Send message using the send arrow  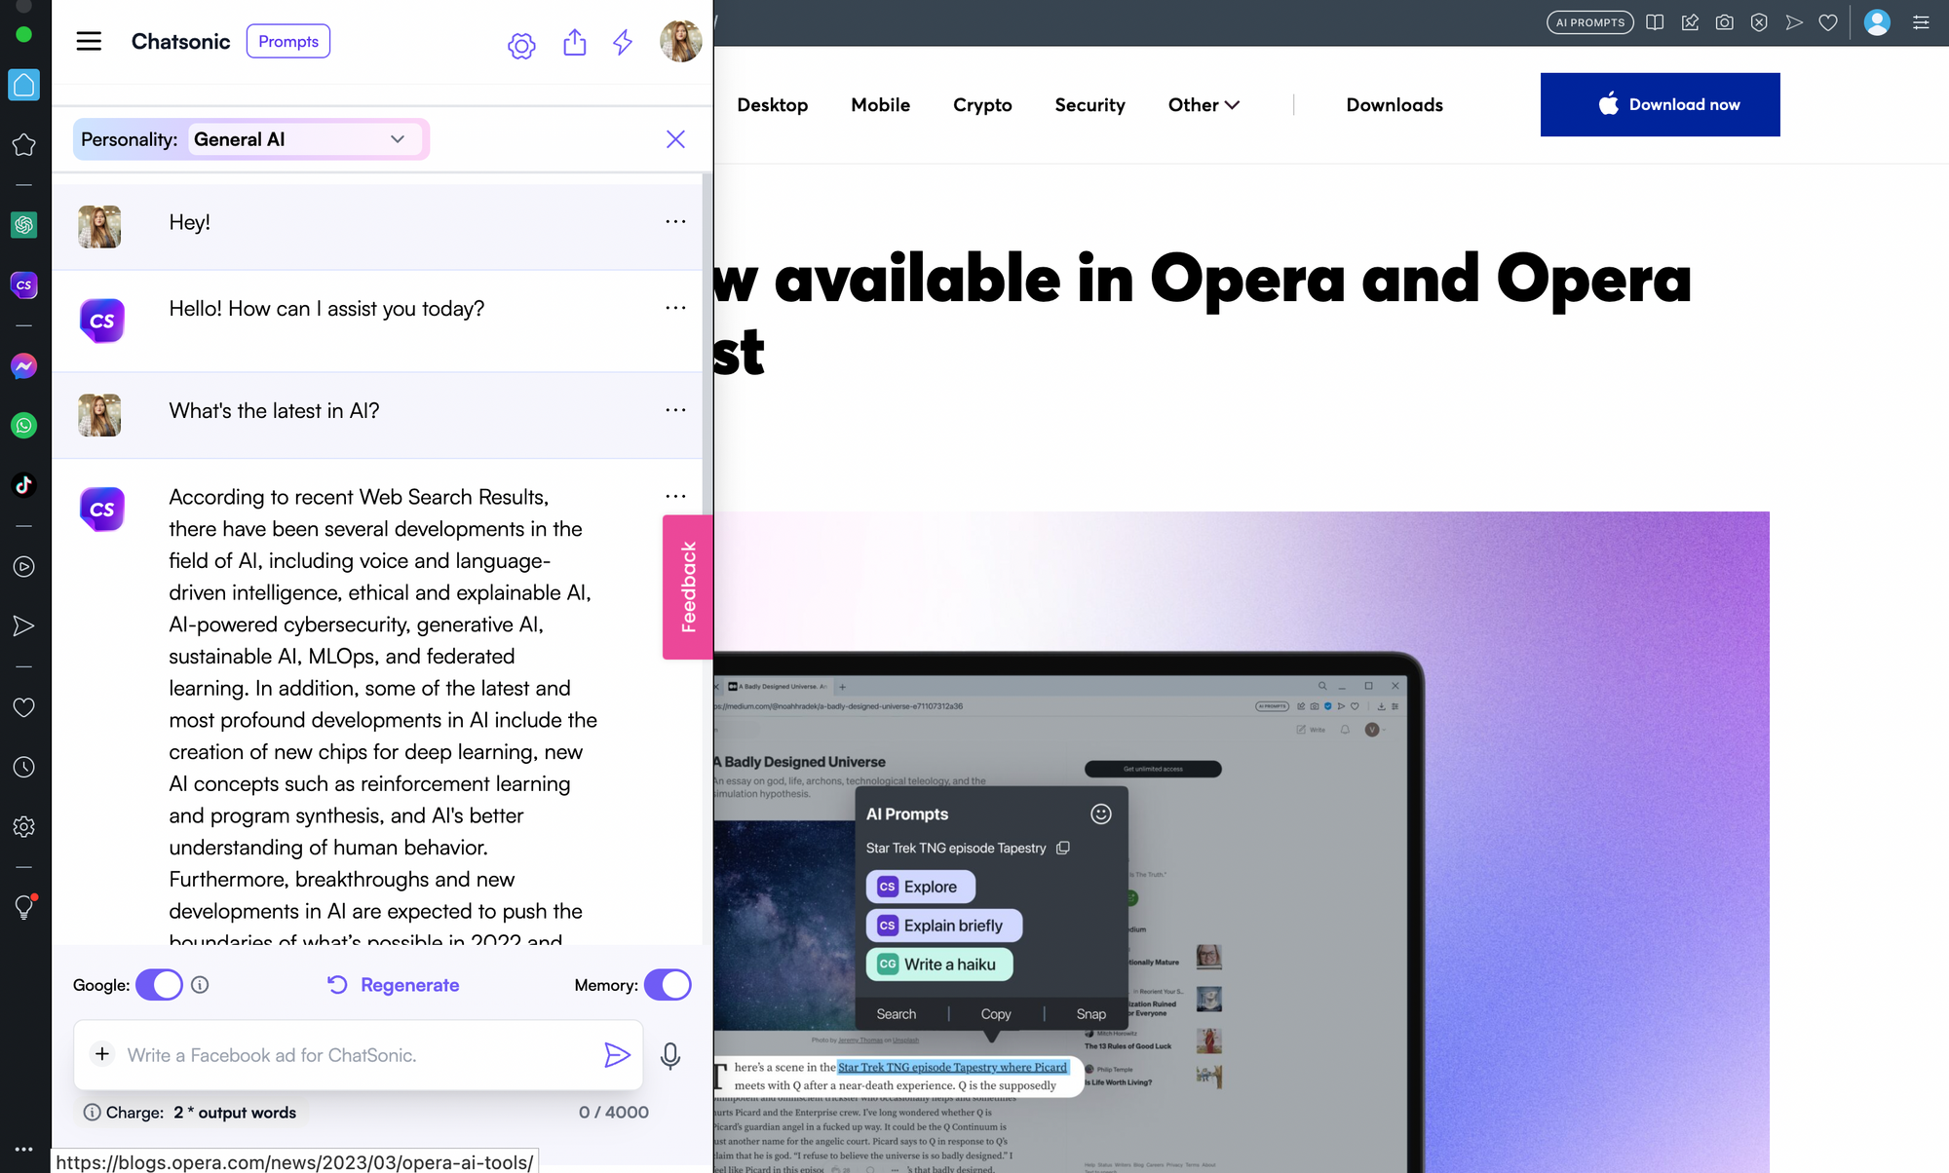tap(618, 1055)
